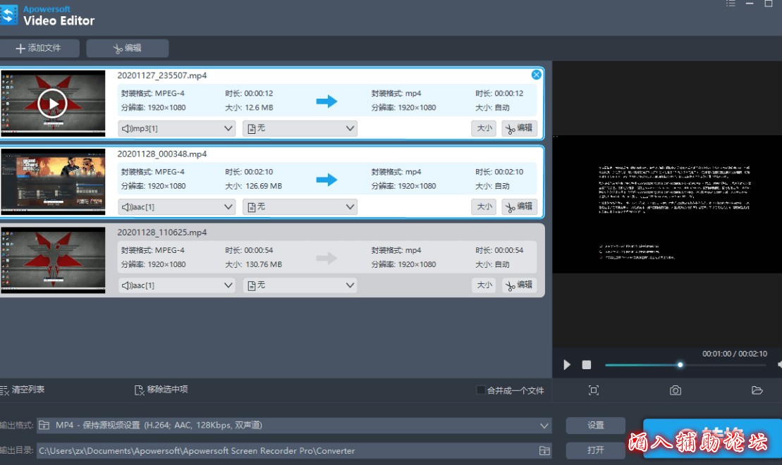Click the 编辑 scissors button for 20201128_000348.mp4

(519, 206)
